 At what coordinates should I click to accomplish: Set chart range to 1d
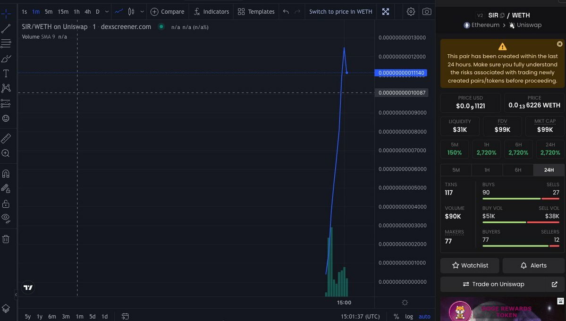[105, 316]
